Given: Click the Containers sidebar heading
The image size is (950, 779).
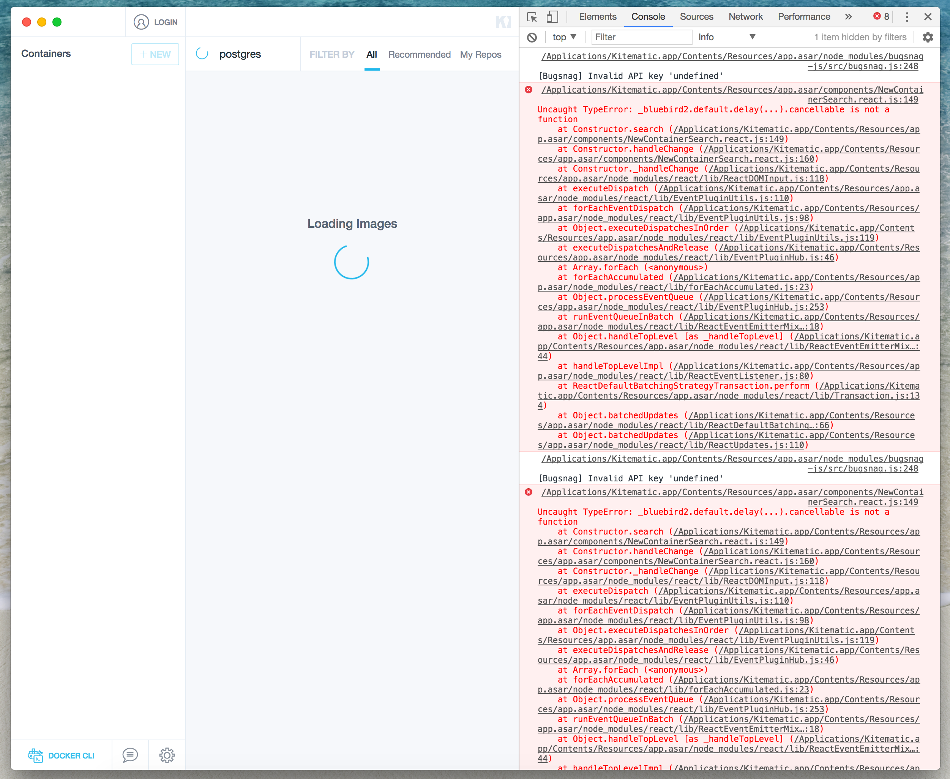Looking at the screenshot, I should pyautogui.click(x=46, y=54).
